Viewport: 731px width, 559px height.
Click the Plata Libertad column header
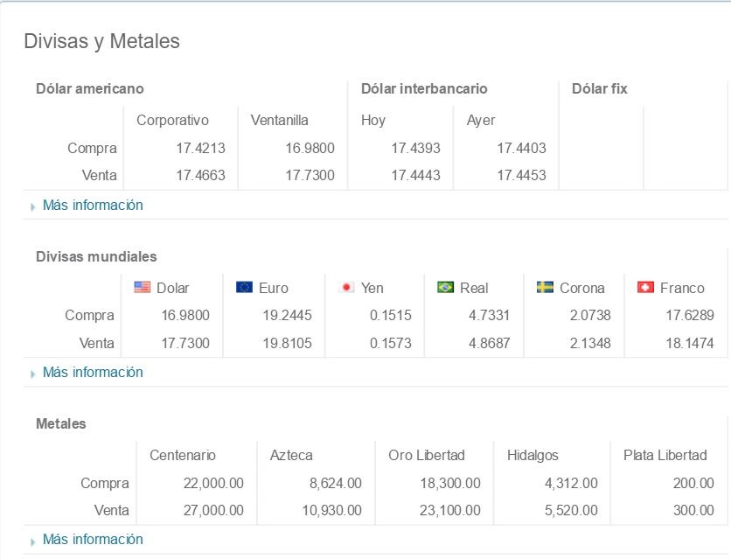point(665,455)
